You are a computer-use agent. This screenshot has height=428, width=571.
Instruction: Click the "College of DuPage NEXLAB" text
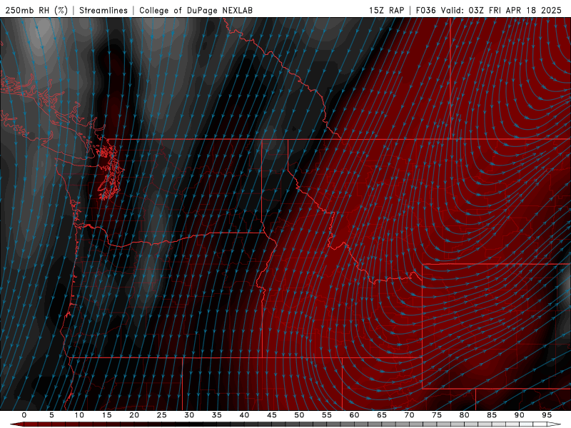(196, 10)
